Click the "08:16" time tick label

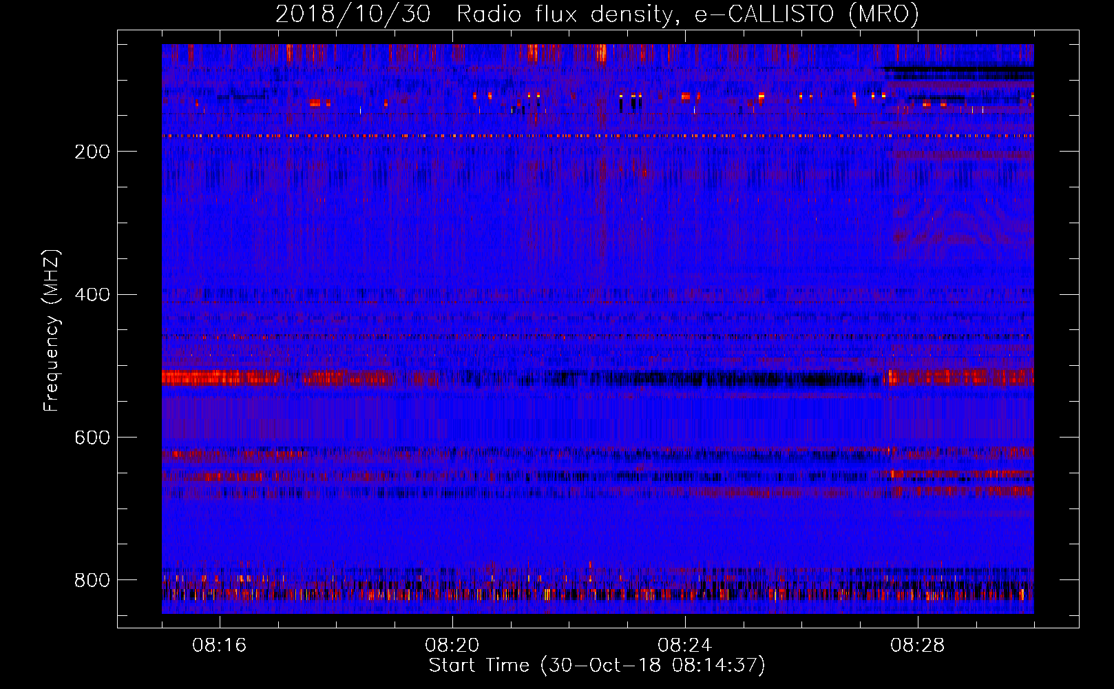pos(220,646)
